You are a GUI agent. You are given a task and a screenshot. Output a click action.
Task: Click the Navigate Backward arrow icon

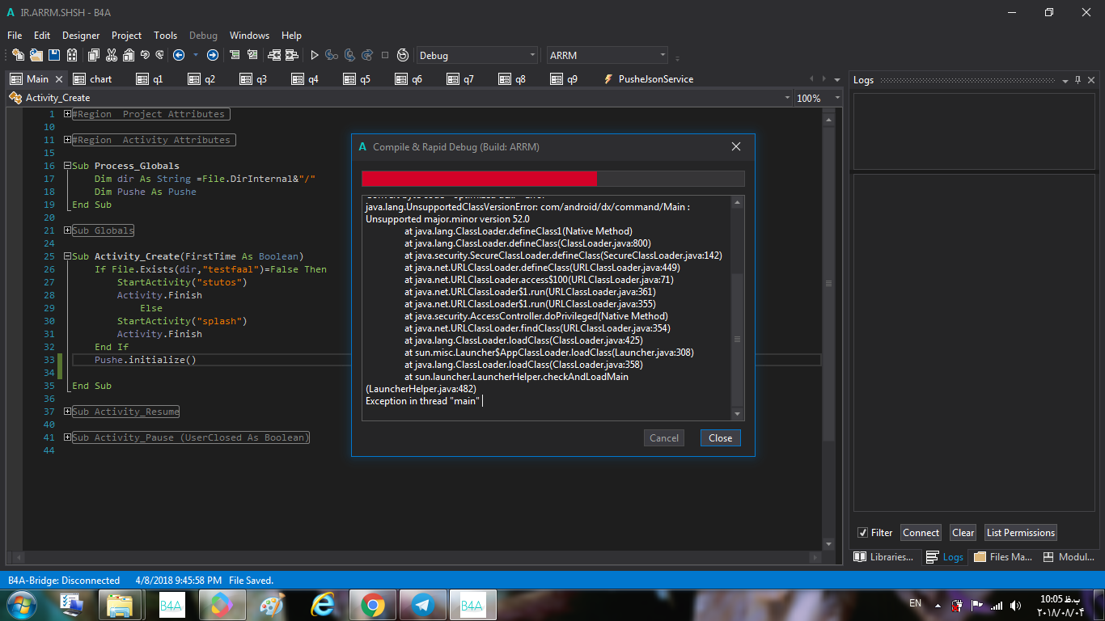(x=179, y=55)
